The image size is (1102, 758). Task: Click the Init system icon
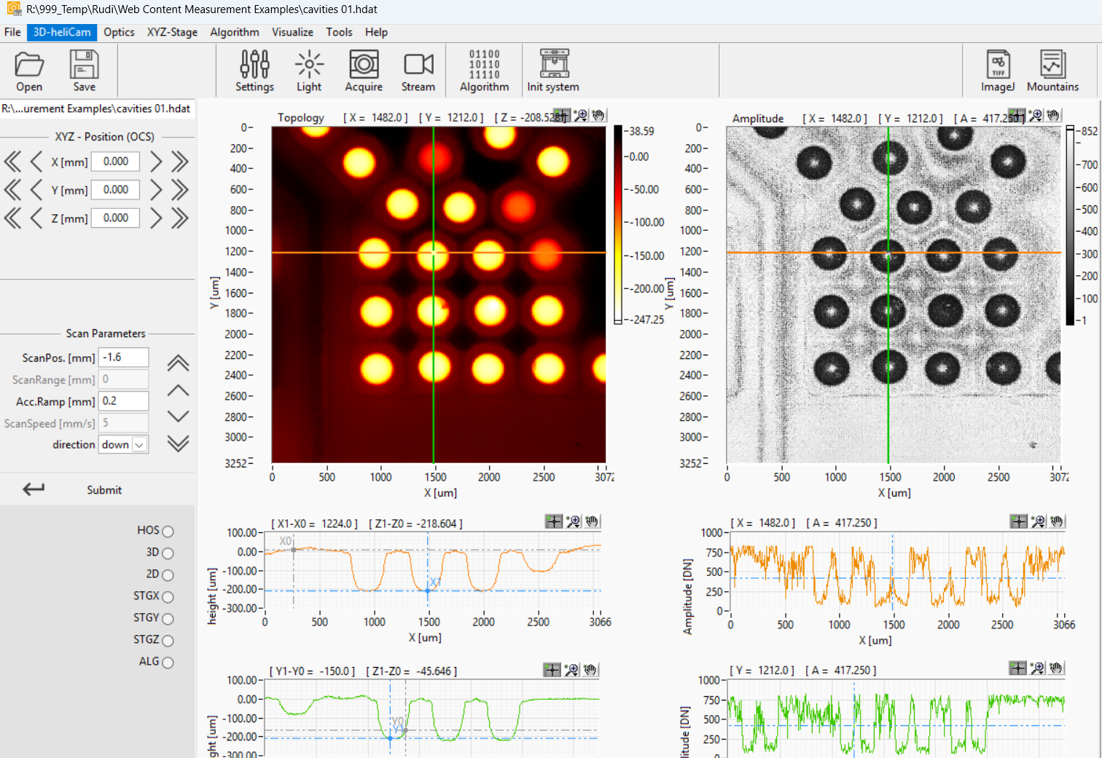click(x=554, y=66)
